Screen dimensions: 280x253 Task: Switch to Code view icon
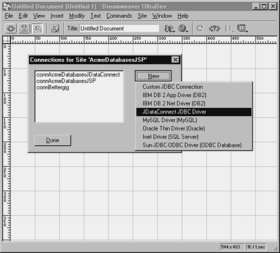pyautogui.click(x=10, y=28)
